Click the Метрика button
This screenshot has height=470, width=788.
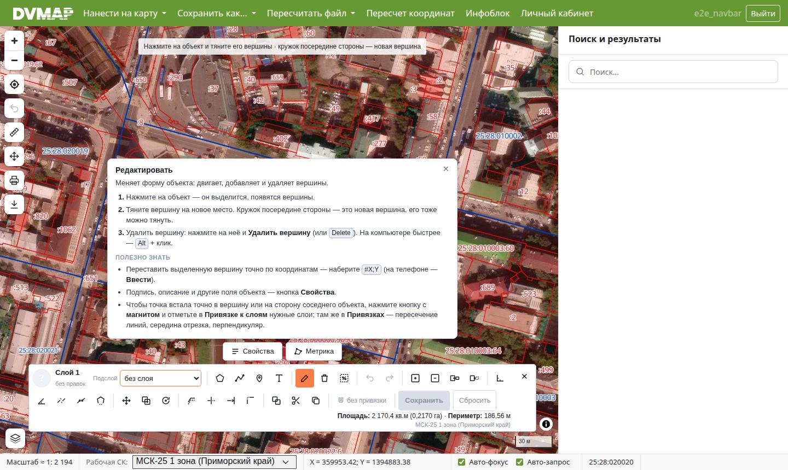click(x=314, y=351)
